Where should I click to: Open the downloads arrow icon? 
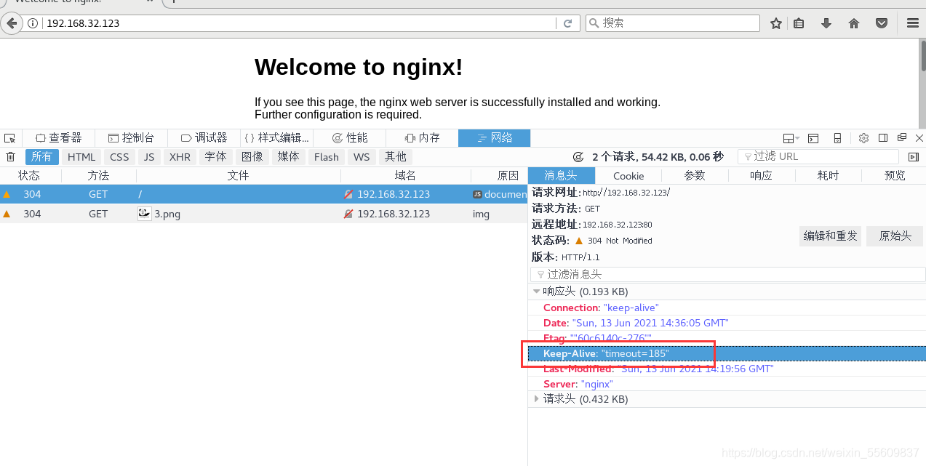826,23
